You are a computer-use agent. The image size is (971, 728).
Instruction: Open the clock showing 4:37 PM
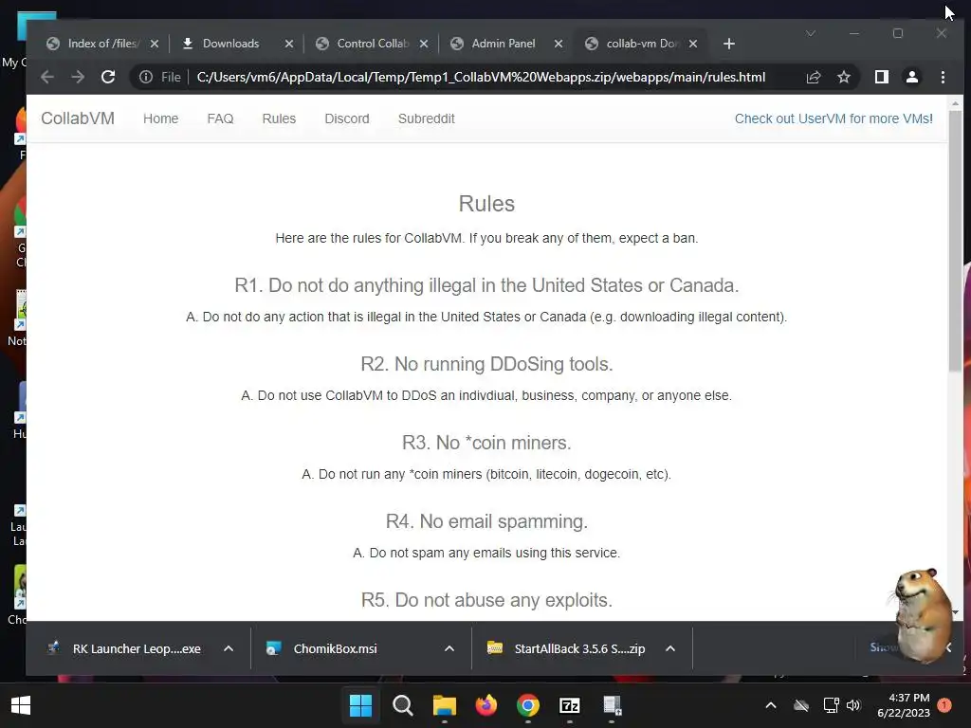point(903,705)
